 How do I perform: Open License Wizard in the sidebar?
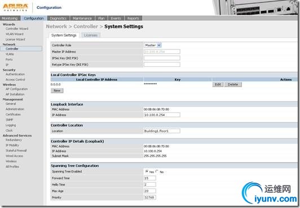15,39
